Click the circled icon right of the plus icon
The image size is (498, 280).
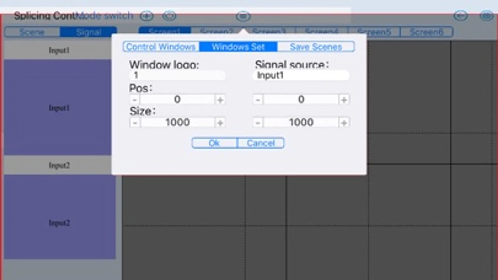click(169, 16)
